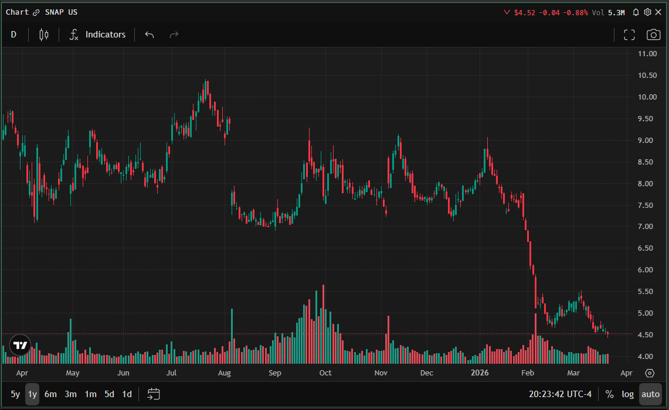Click the Aug time axis label
The height and width of the screenshot is (410, 669).
point(224,373)
